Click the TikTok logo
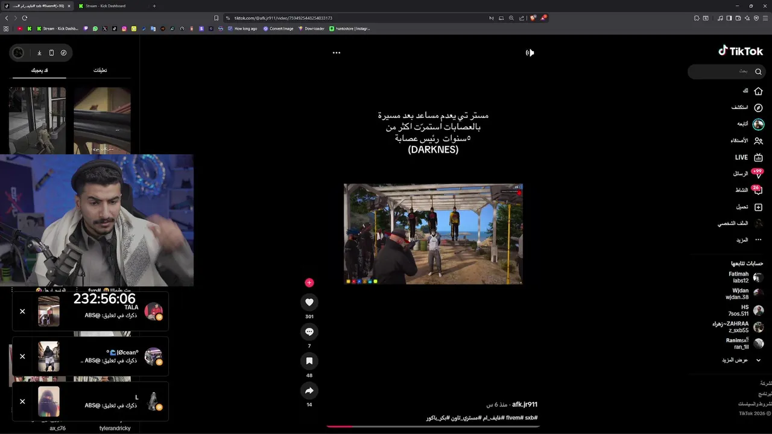772x434 pixels. pyautogui.click(x=741, y=51)
